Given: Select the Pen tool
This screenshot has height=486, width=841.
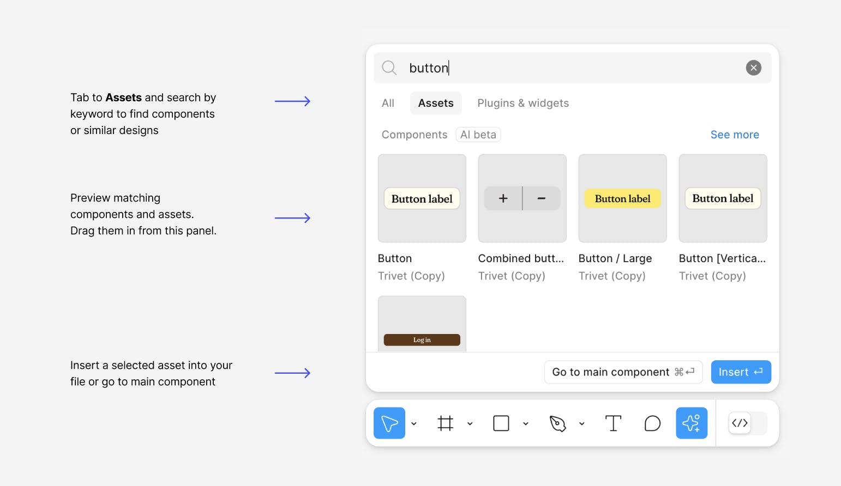Looking at the screenshot, I should coord(557,423).
